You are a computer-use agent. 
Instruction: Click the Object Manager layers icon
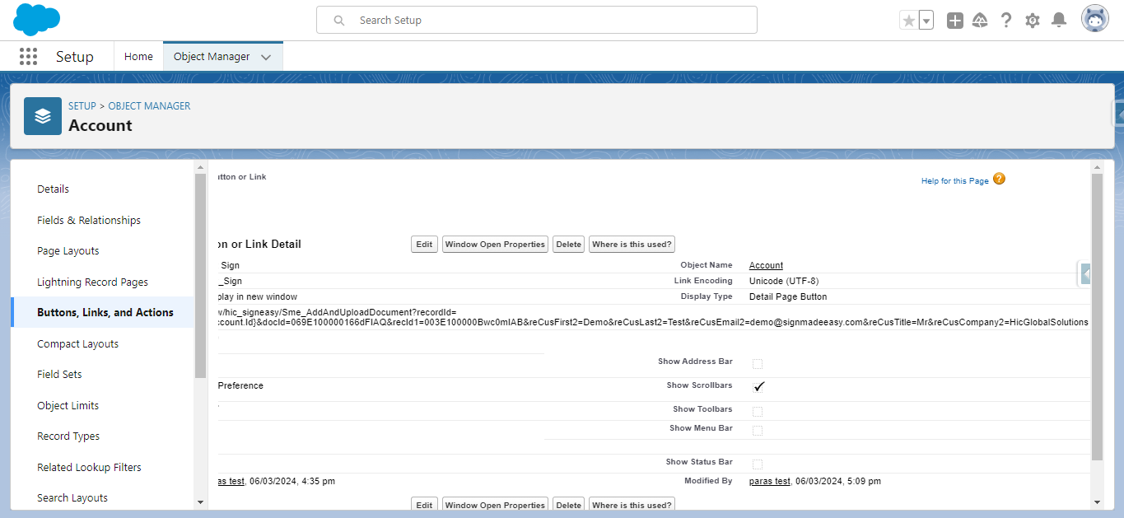43,116
